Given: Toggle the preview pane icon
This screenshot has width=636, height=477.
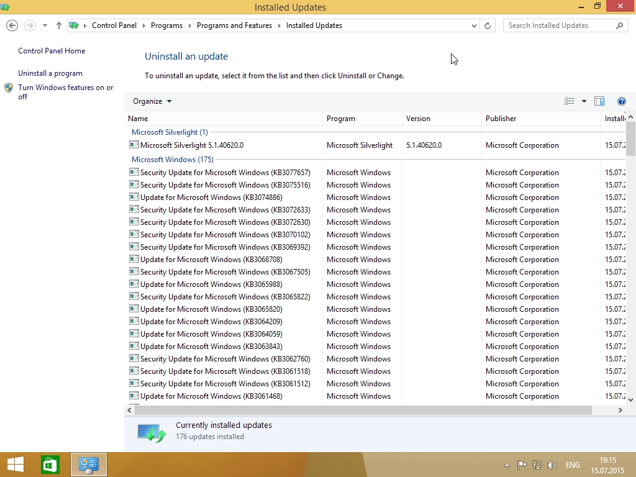Looking at the screenshot, I should [599, 101].
